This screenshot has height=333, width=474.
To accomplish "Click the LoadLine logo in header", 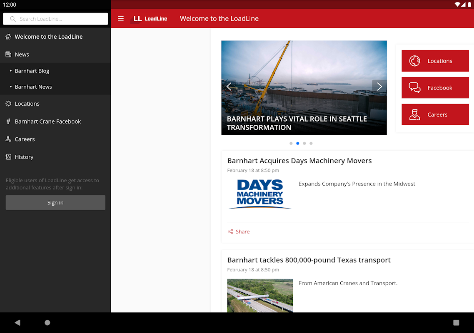I will coord(150,19).
